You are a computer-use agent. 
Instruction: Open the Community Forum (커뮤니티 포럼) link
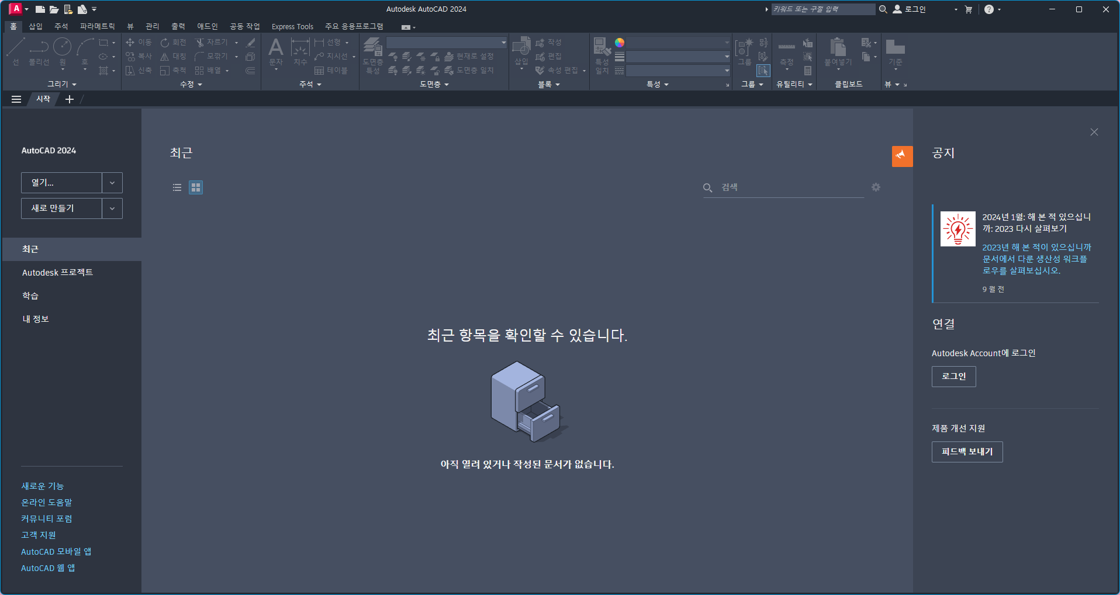click(x=47, y=519)
